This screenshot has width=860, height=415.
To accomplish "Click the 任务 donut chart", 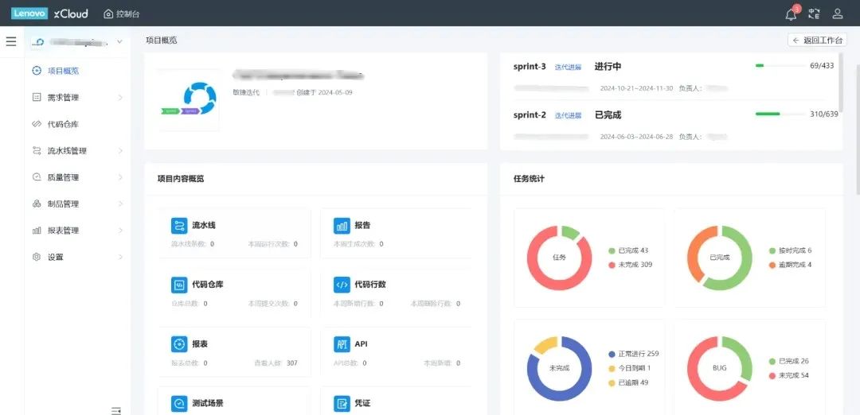I will 560,258.
